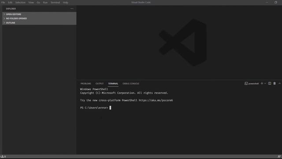Open the feedback icon in status bar
The height and width of the screenshot is (159, 282).
279,157
